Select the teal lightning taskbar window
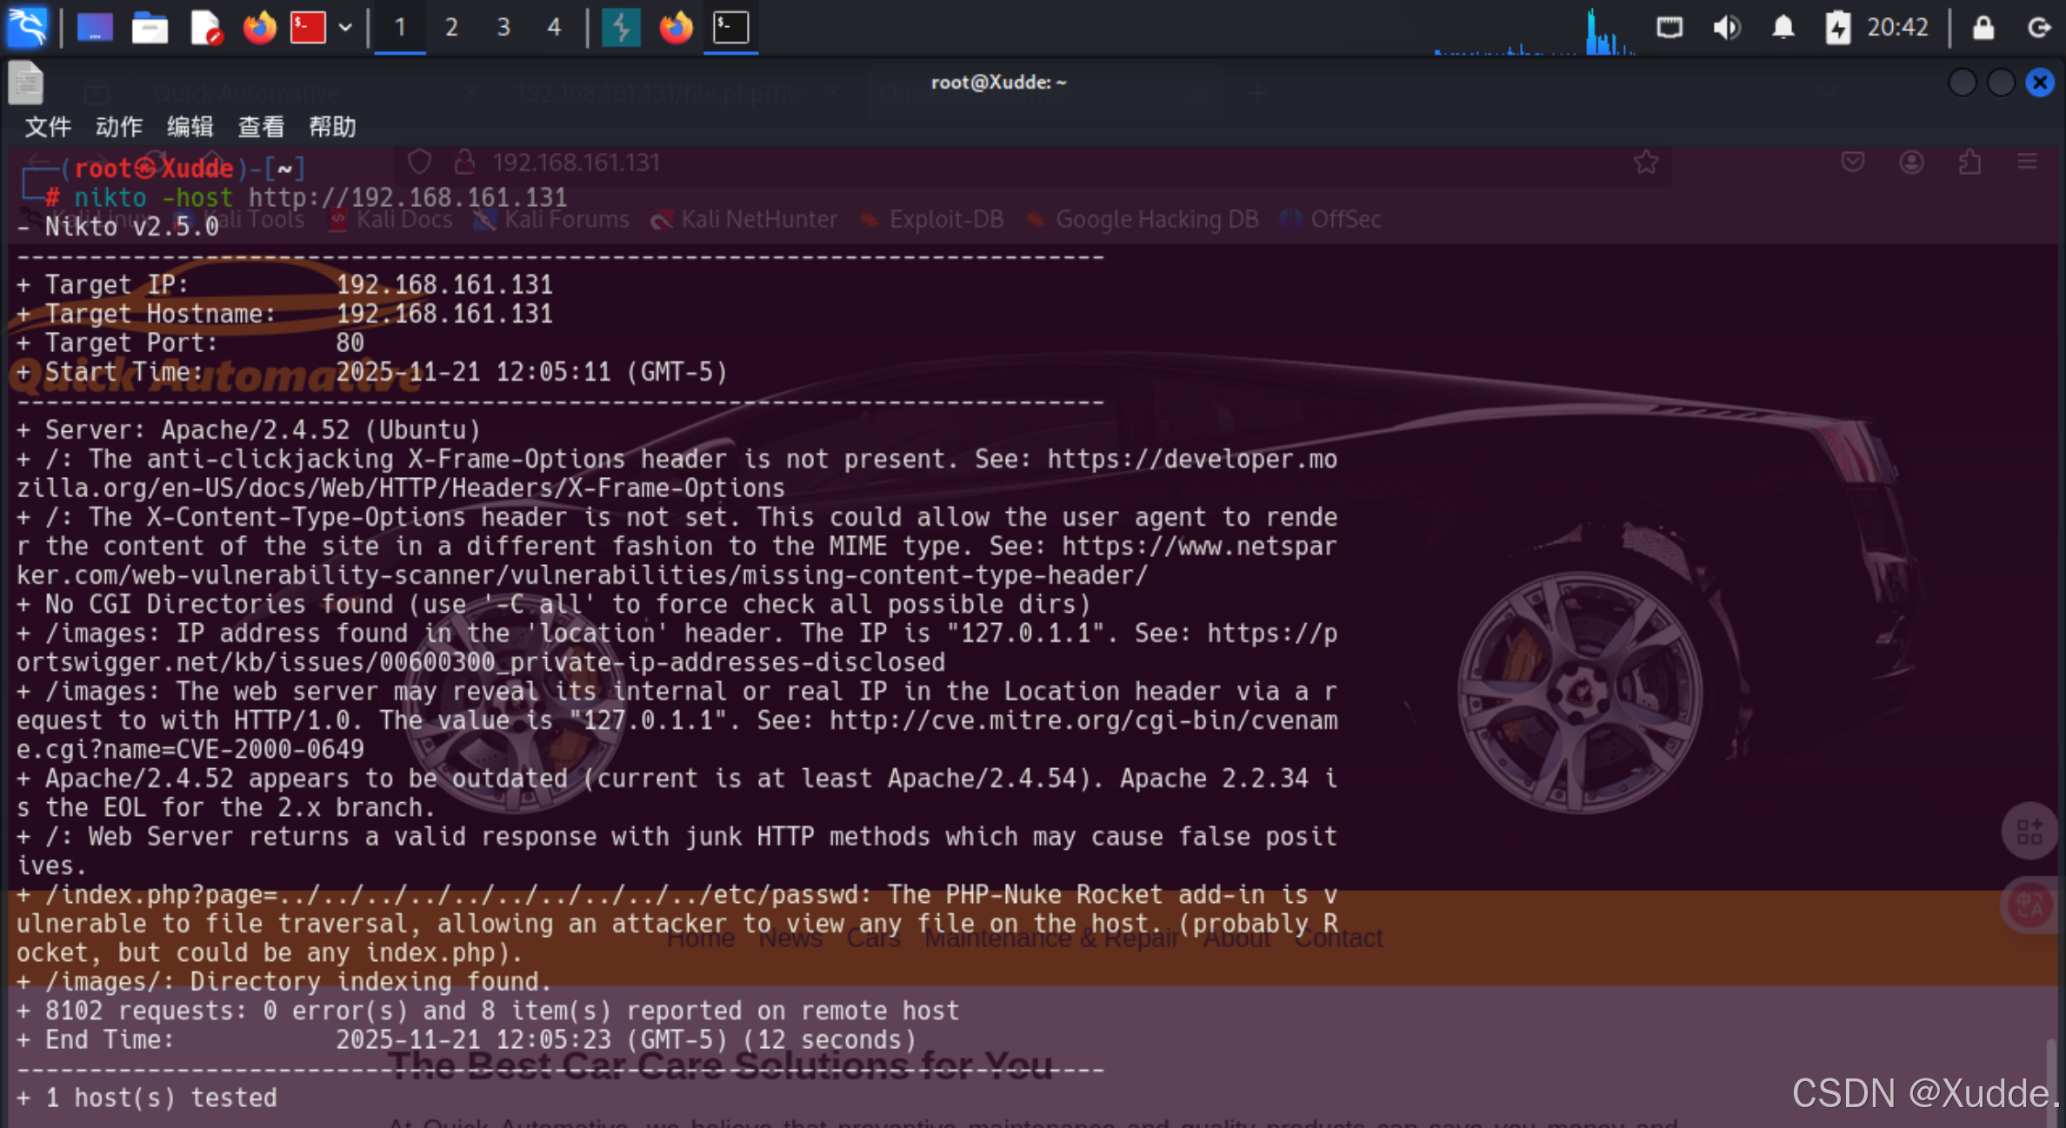 coord(621,27)
